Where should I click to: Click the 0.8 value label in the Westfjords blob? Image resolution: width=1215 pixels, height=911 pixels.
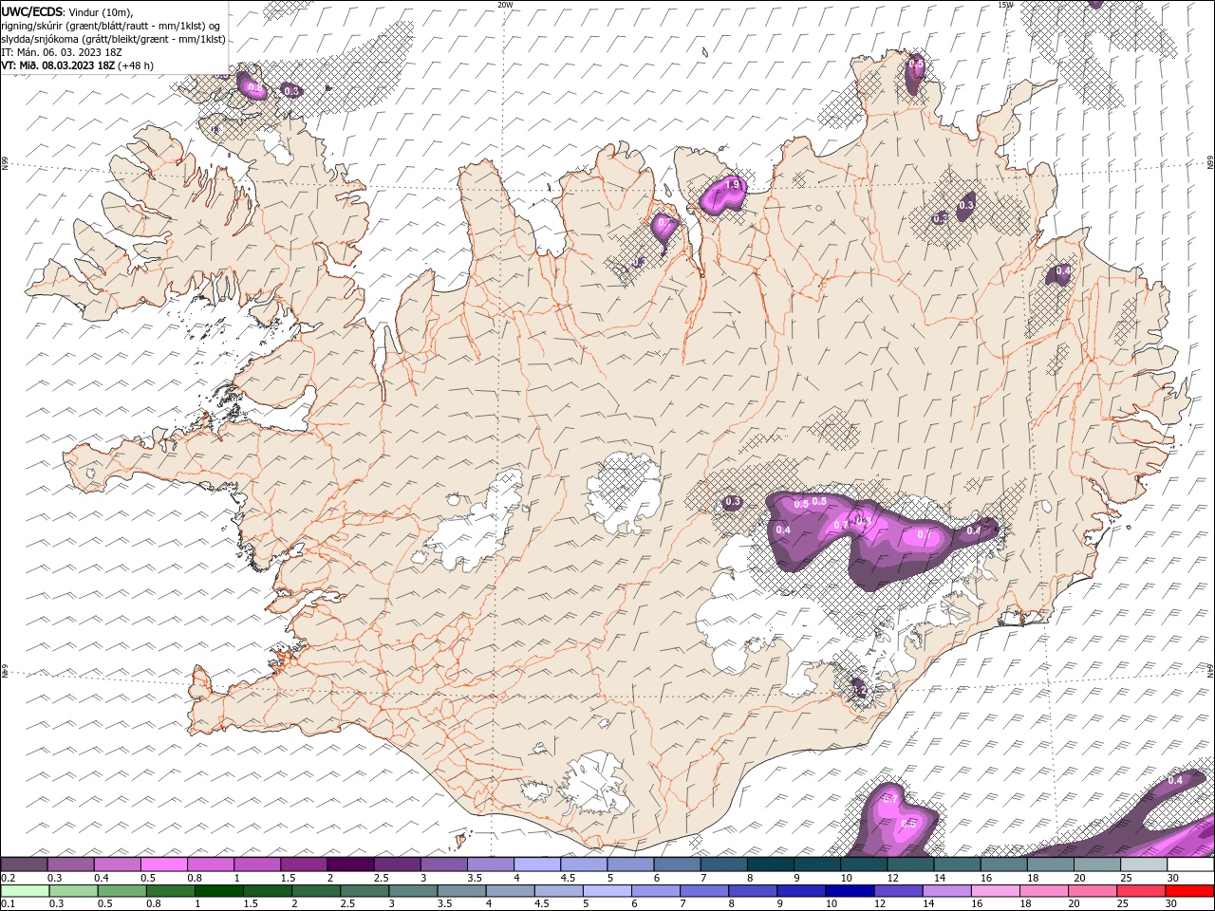pos(254,87)
